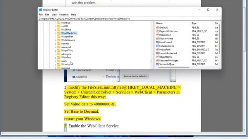Click the wbengine key name
This screenshot has height=139, width=248.
point(66,54)
